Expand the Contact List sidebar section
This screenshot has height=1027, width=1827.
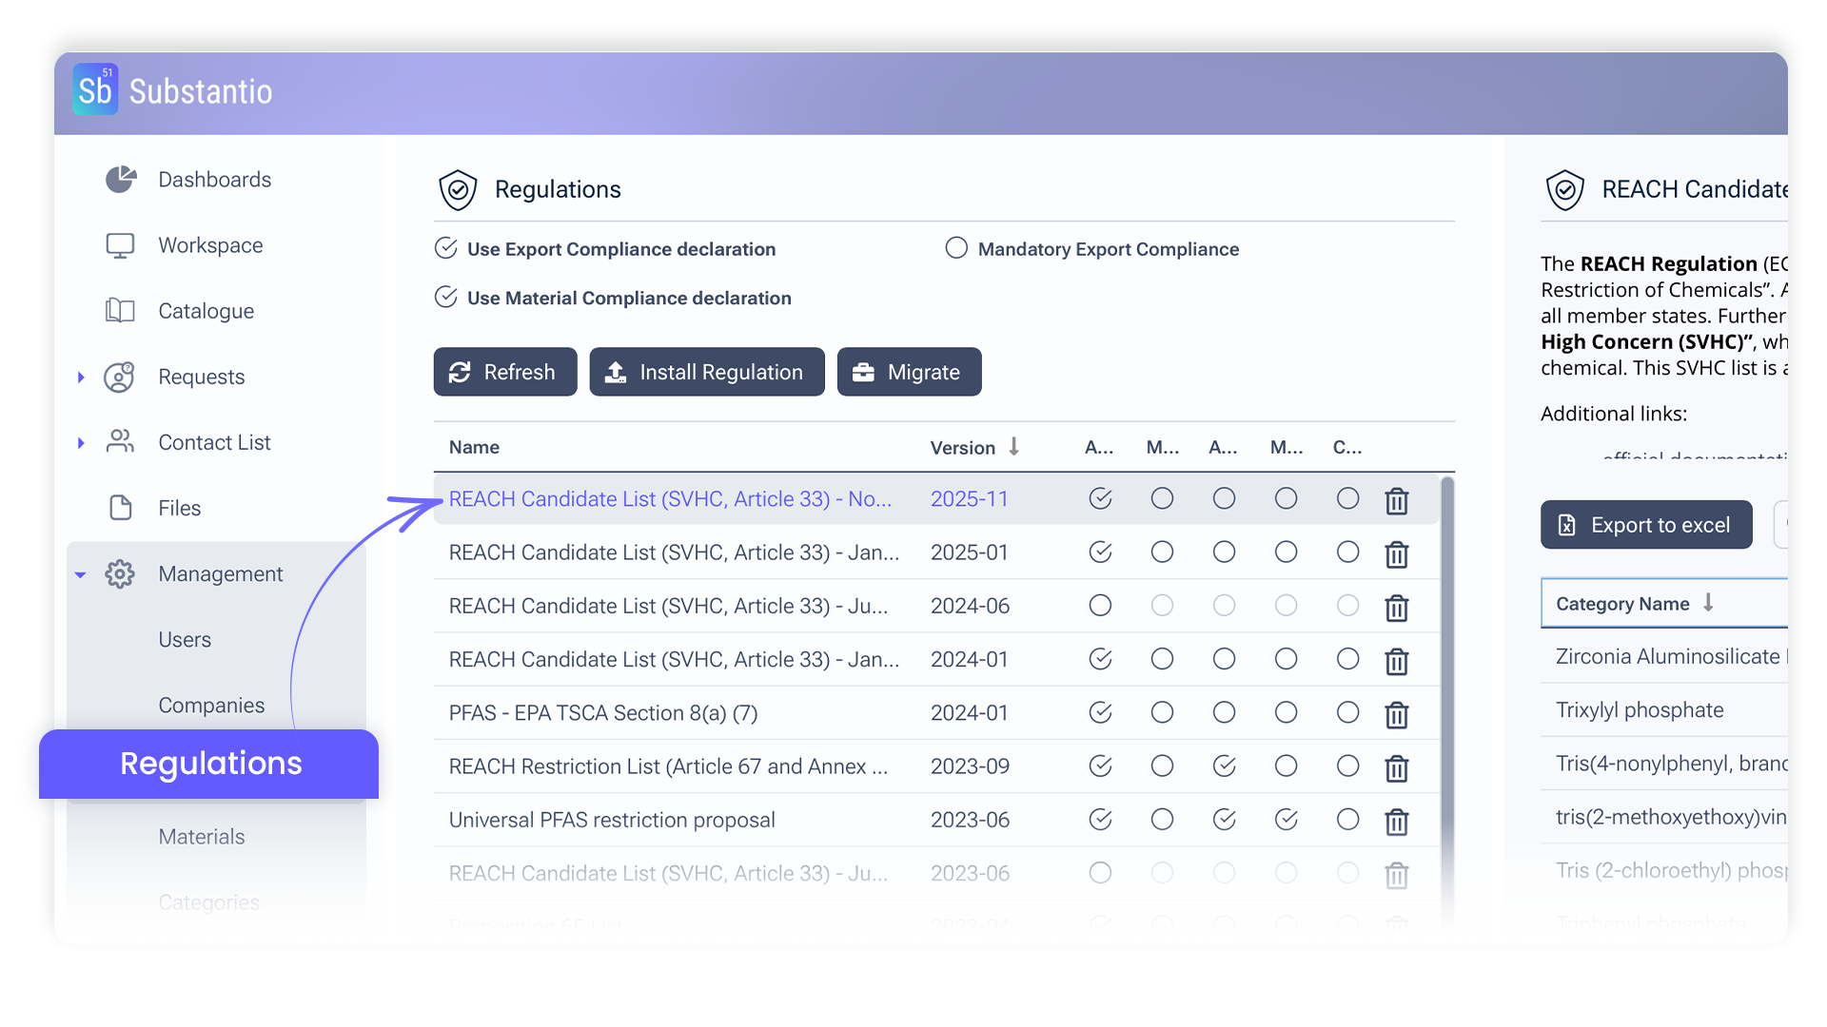81,442
